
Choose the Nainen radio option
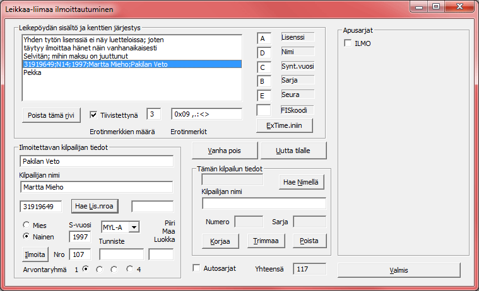click(x=26, y=237)
